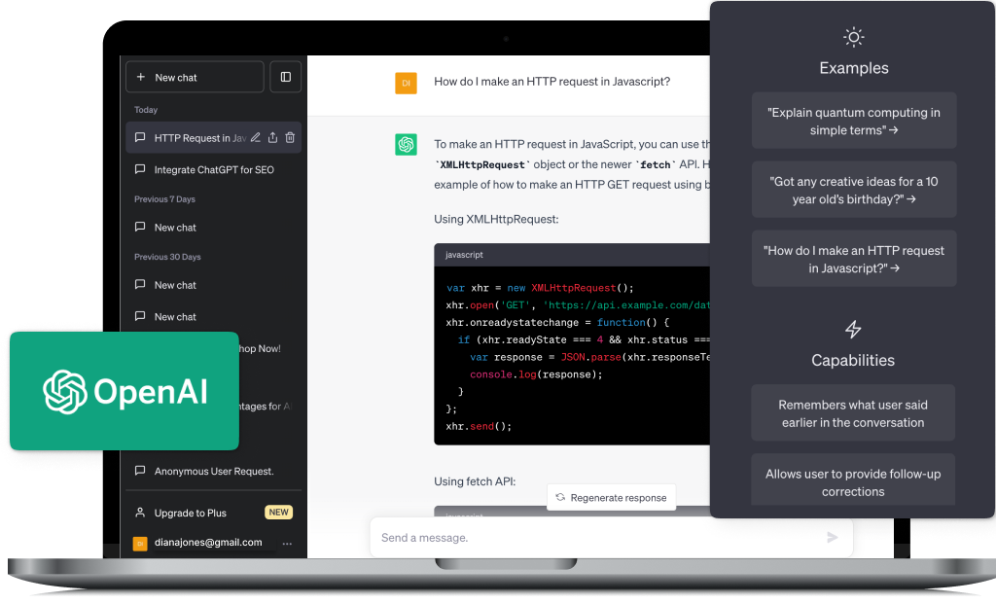
Task: Click the OpenAI logo card
Action: point(124,391)
